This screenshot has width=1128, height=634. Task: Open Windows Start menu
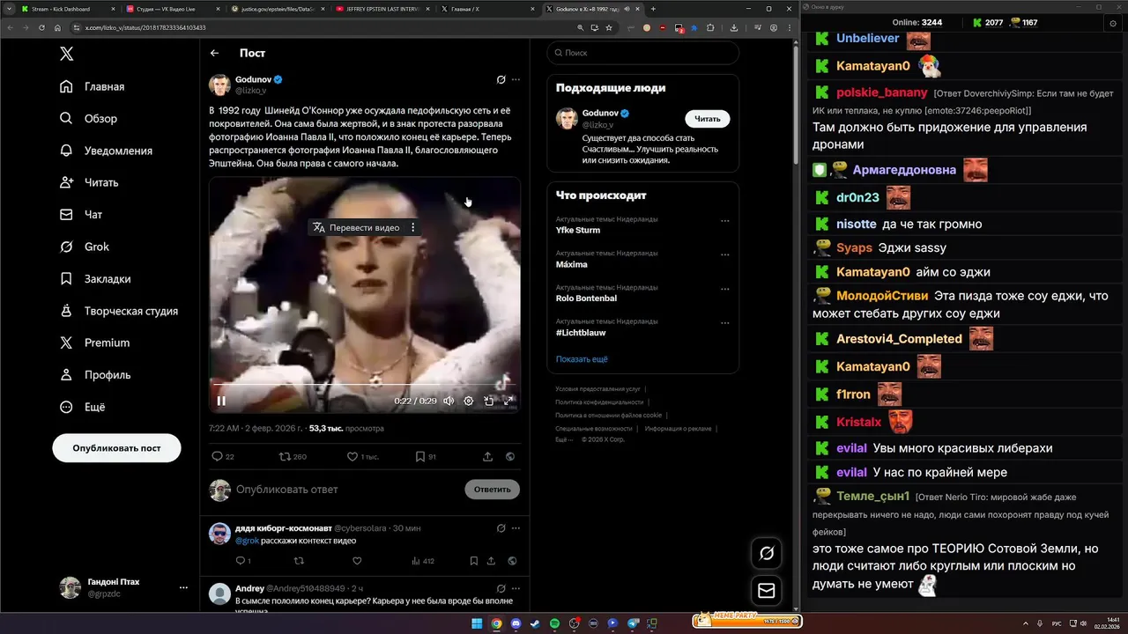click(477, 623)
